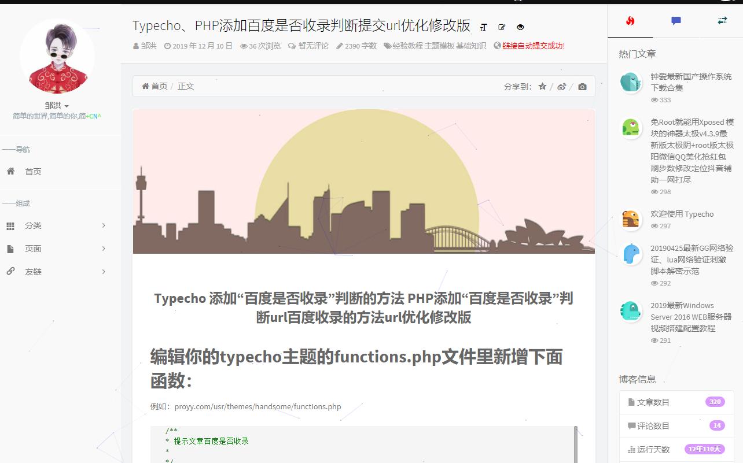Image resolution: width=743 pixels, height=463 pixels.
Task: Share using the camera screenshot icon
Action: [x=583, y=86]
